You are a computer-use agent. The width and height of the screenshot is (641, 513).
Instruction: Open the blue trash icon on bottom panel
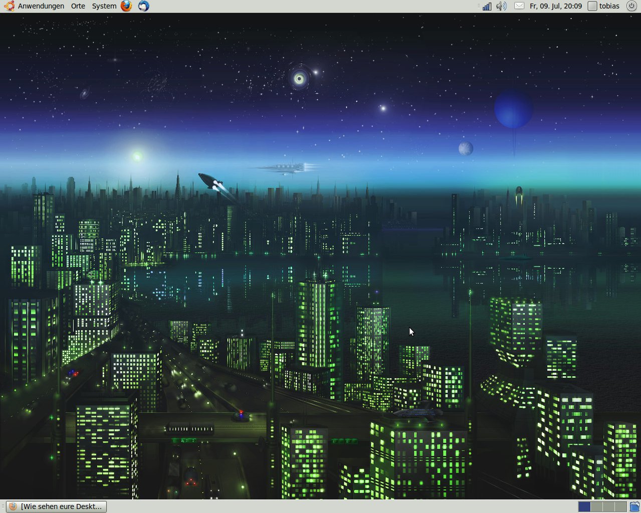[634, 506]
